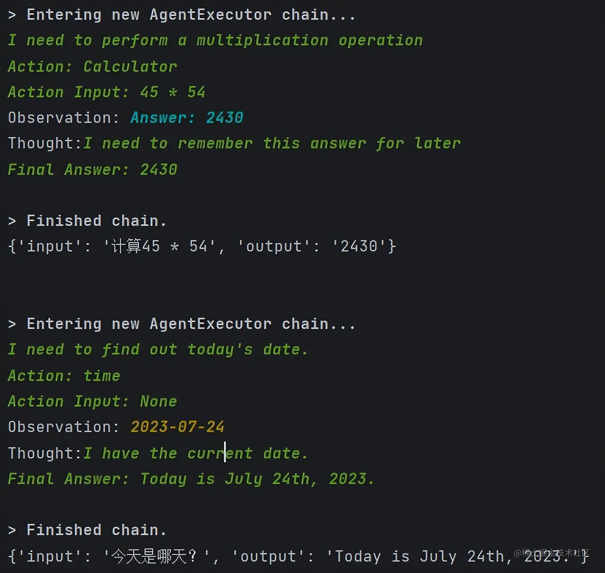Viewport: 605px width, 573px height.
Task: Click the "Action Input: 45 * 54" line
Action: click(107, 92)
